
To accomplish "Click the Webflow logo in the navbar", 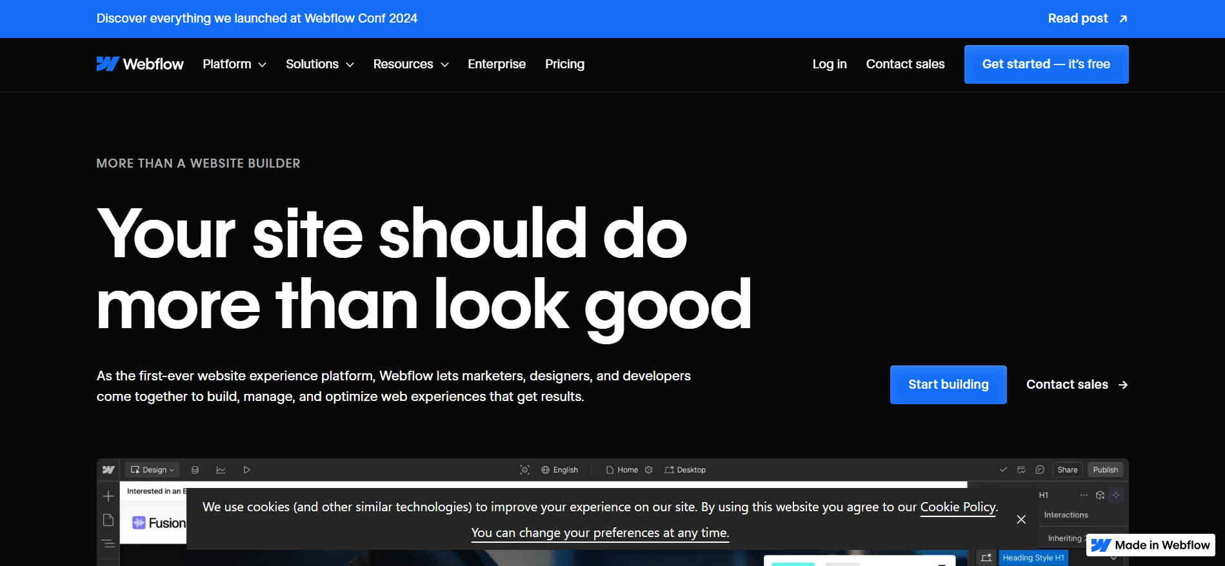I will coord(140,64).
